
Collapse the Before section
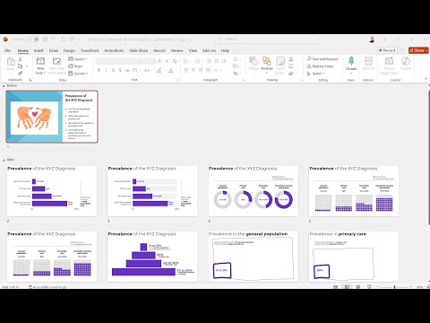pos(4,86)
